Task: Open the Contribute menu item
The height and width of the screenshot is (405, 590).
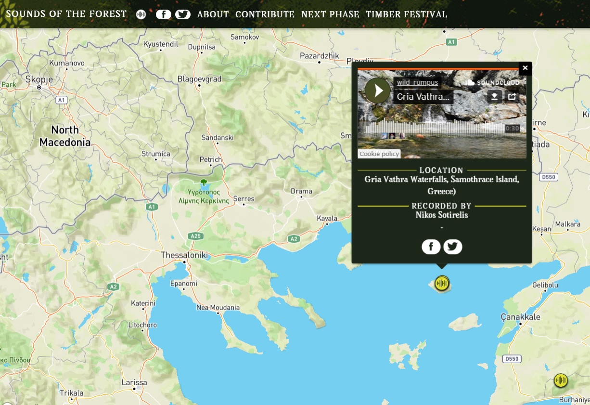Action: pyautogui.click(x=265, y=14)
